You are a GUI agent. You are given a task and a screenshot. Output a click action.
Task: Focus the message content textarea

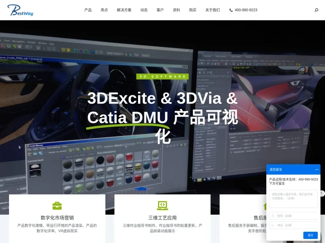pyautogui.click(x=293, y=199)
